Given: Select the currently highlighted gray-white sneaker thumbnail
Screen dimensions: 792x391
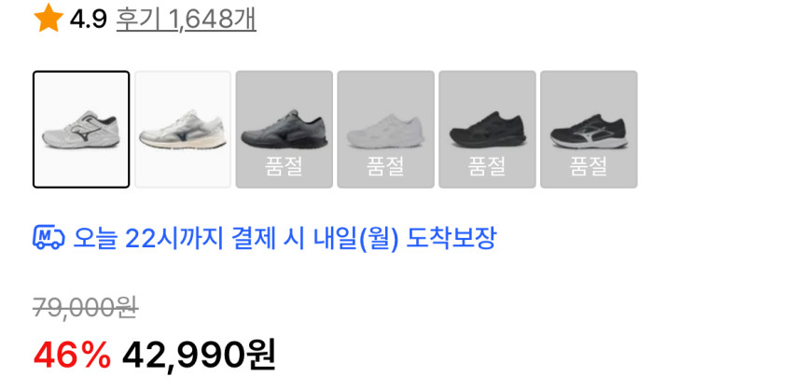Looking at the screenshot, I should pos(81,130).
